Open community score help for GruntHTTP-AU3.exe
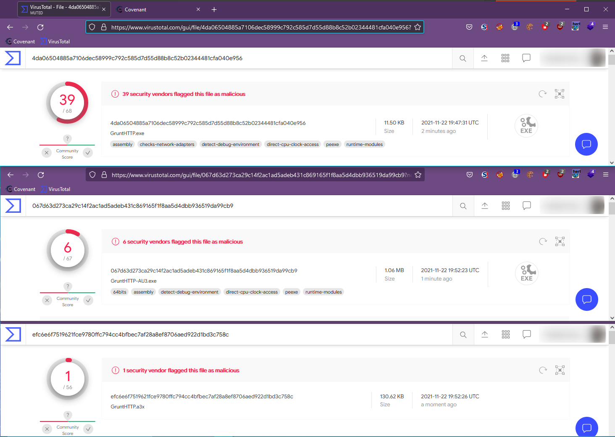 (68, 286)
